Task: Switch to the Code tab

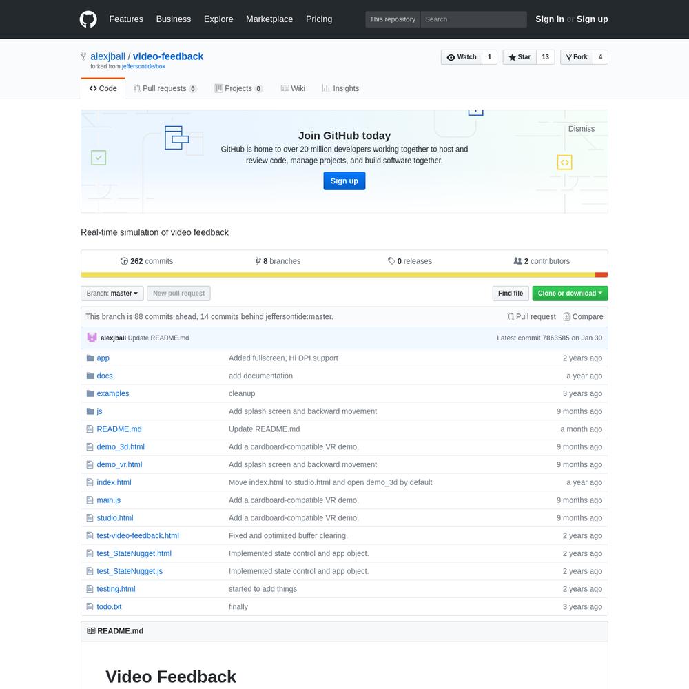Action: pos(103,88)
